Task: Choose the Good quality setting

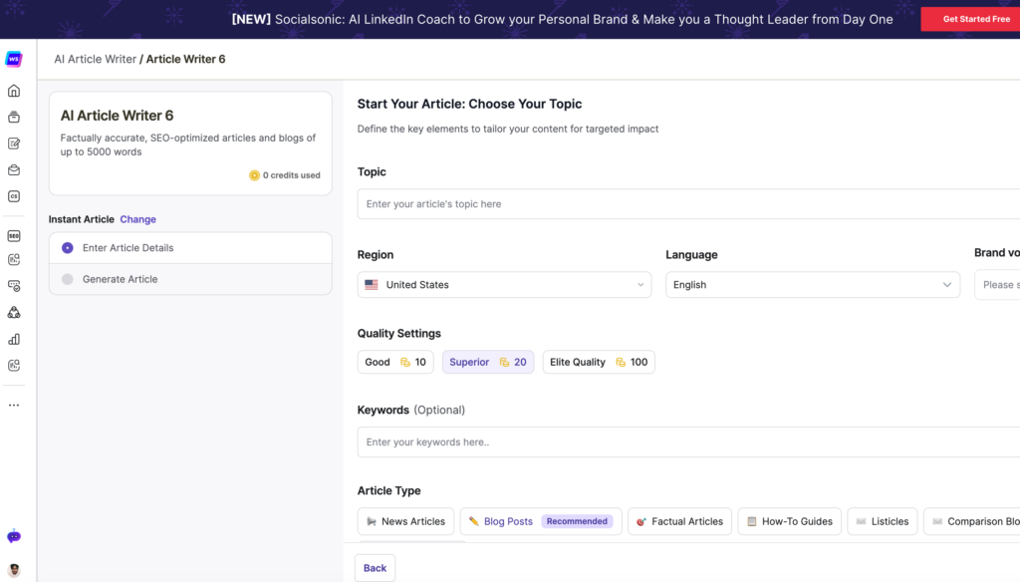Action: (394, 362)
